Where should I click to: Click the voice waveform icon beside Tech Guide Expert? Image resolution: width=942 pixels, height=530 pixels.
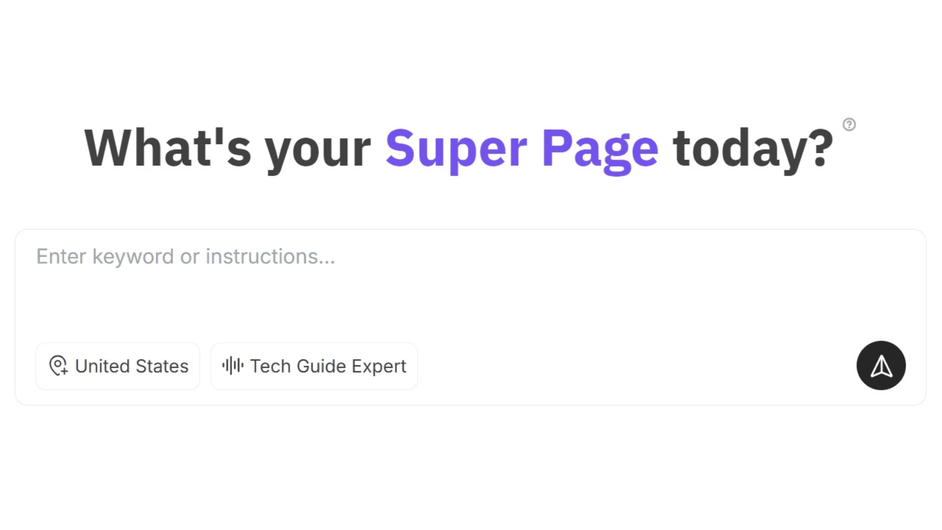point(232,365)
